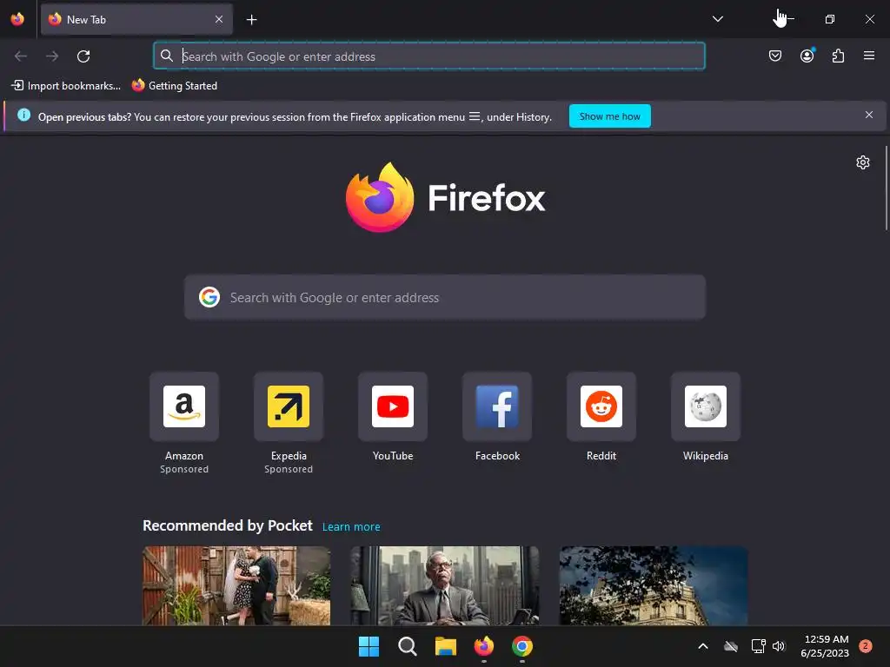Open Import bookmarks bookmark item
The height and width of the screenshot is (667, 890).
[66, 86]
